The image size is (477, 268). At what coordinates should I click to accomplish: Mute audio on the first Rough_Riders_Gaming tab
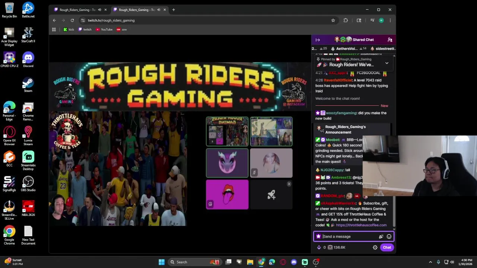[x=99, y=10]
